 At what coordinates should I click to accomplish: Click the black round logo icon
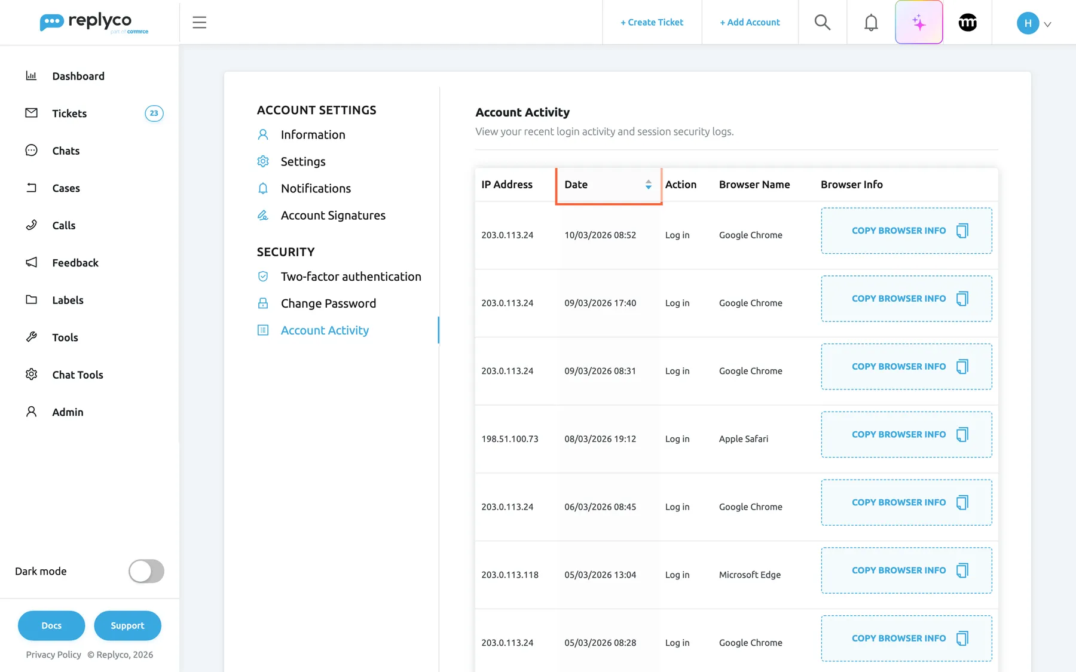pyautogui.click(x=967, y=22)
